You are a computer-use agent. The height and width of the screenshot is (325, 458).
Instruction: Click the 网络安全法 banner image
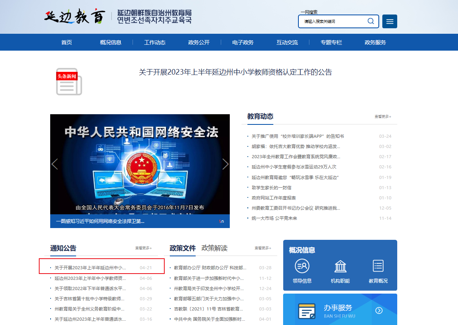pos(140,165)
